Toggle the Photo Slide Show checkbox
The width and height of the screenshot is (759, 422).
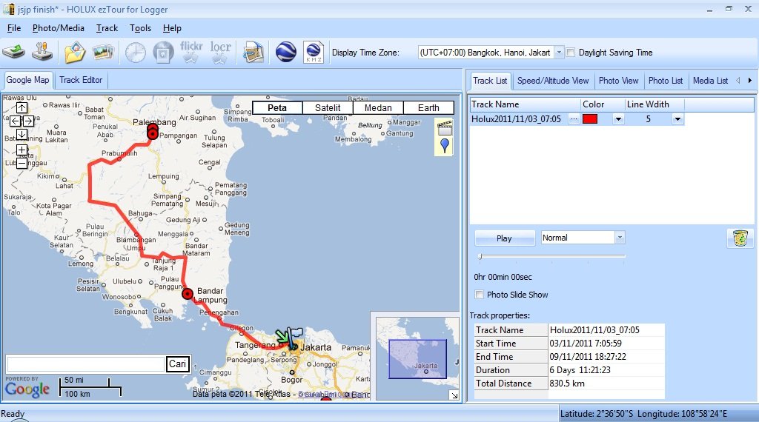(479, 295)
